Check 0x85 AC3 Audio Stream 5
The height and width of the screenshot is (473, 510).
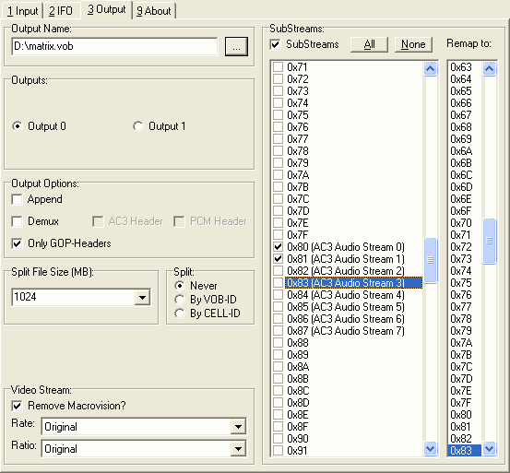click(278, 307)
